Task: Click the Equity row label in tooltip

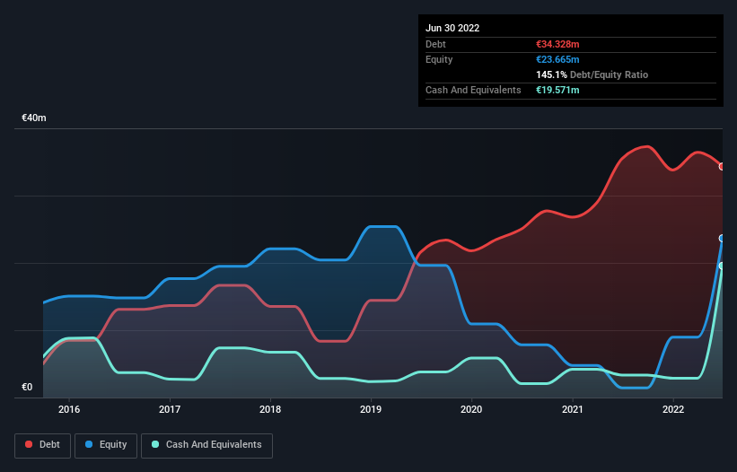Action: click(439, 59)
